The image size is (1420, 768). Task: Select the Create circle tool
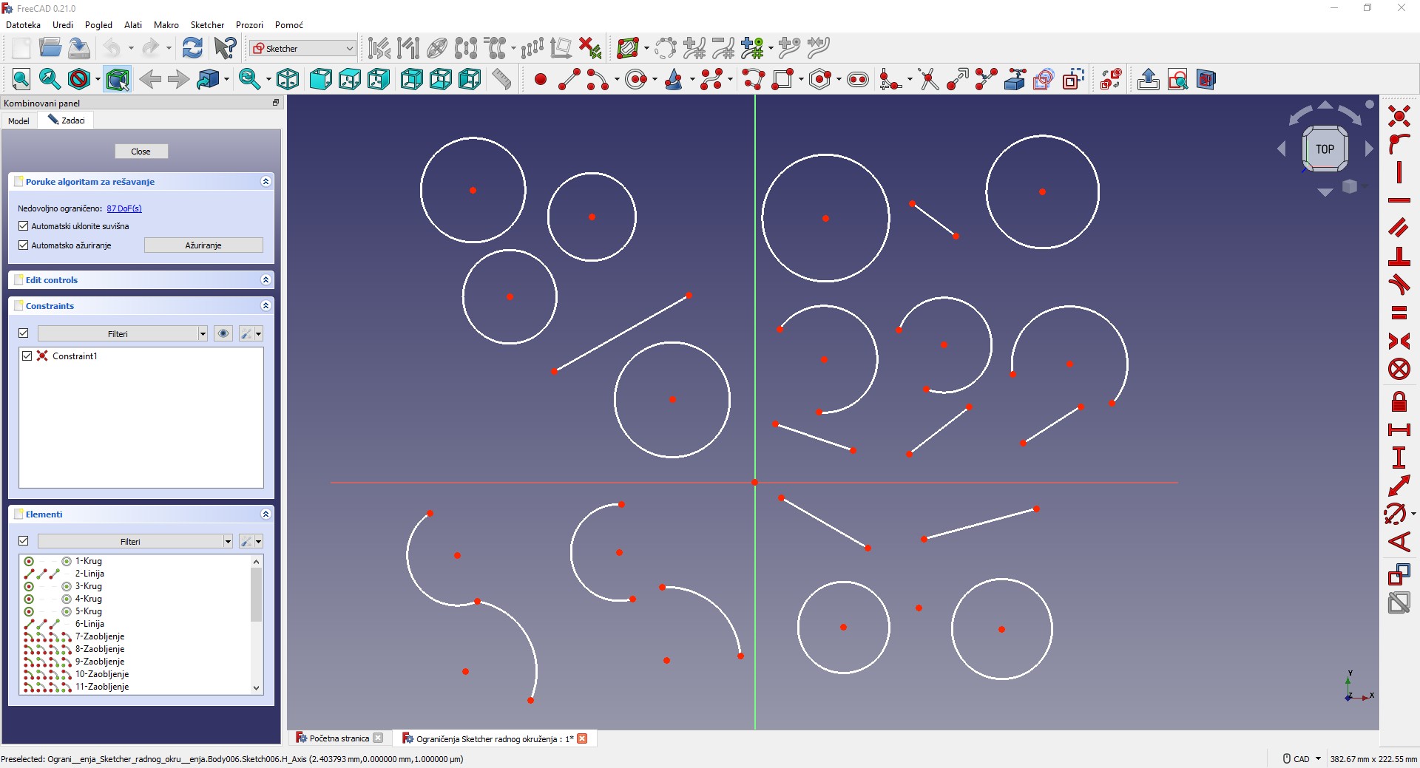coord(636,79)
